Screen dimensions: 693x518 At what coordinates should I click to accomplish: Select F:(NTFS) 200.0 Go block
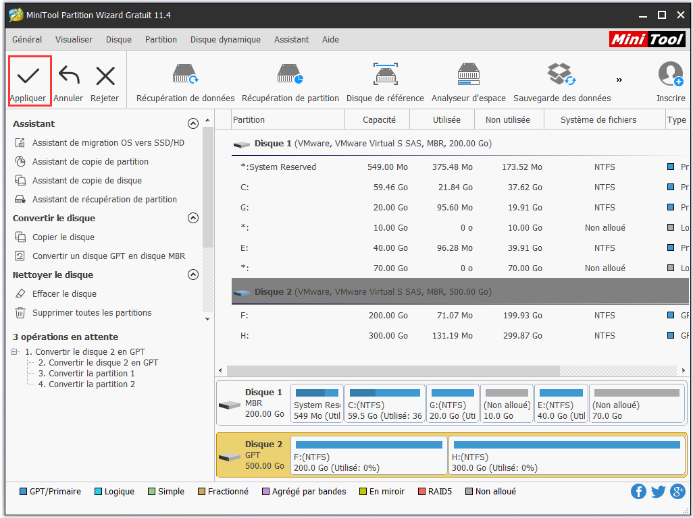[x=369, y=456]
